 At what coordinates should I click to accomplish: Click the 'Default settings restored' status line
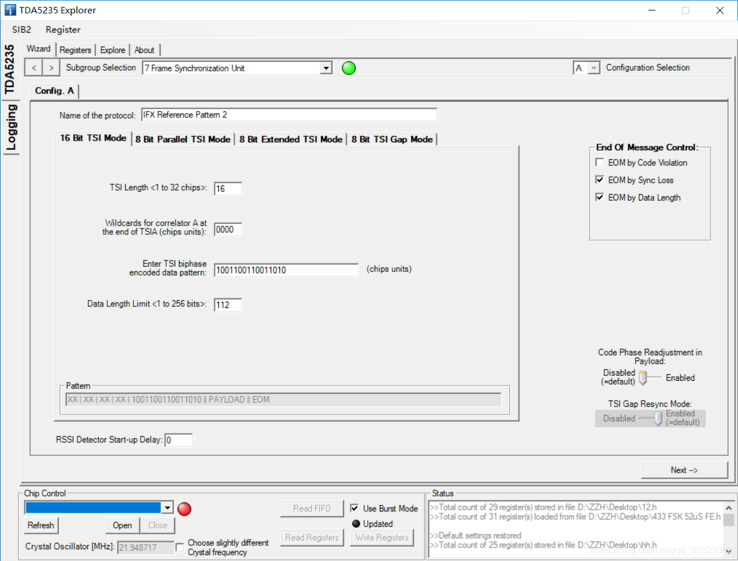(x=476, y=535)
